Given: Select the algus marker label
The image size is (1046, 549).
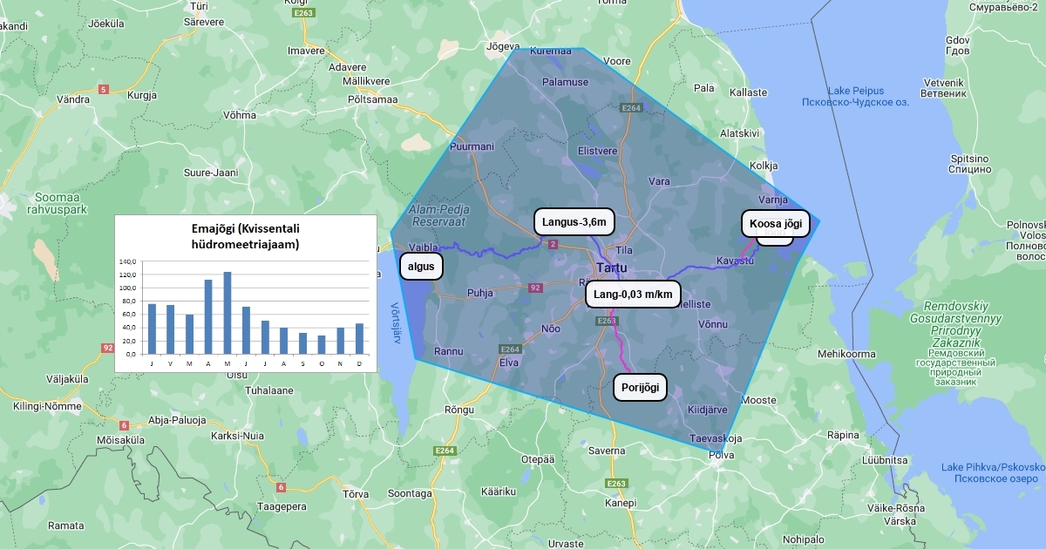Looking at the screenshot, I should (421, 266).
